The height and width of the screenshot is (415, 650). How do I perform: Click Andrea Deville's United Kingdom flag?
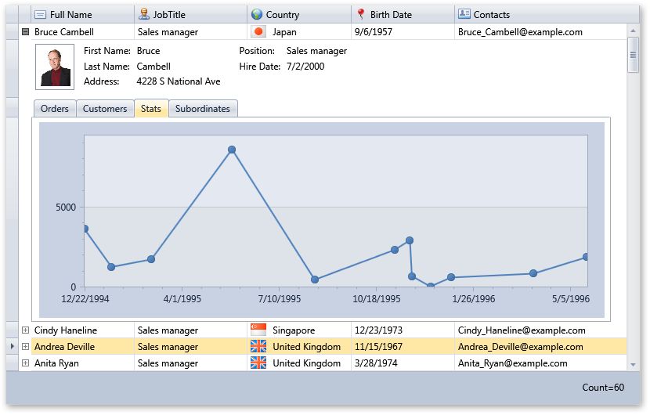pos(258,347)
